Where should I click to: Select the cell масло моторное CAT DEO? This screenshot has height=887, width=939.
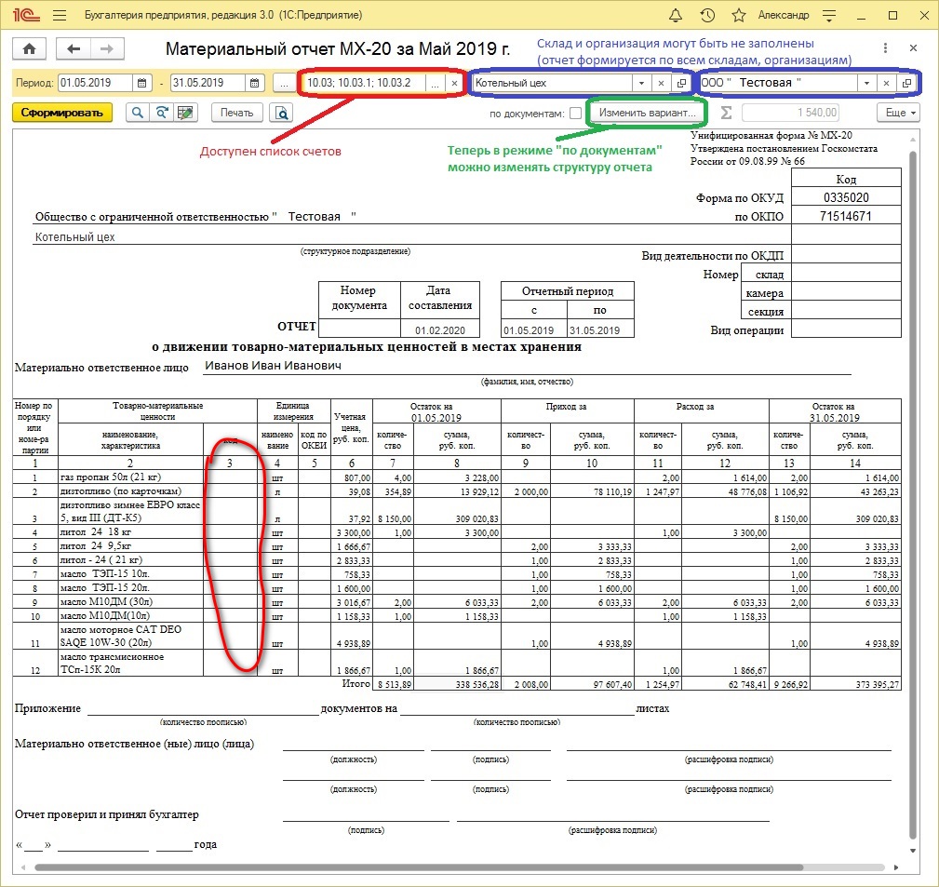click(130, 636)
